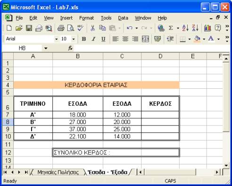Image resolution: width=232 pixels, height=186 pixels.
Task: Open the Print Preview icon
Action: point(71,28)
